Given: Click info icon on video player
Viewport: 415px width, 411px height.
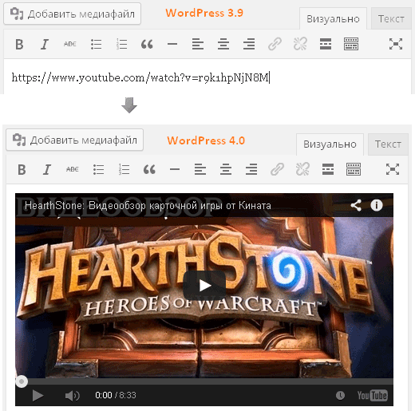Looking at the screenshot, I should click(x=377, y=205).
